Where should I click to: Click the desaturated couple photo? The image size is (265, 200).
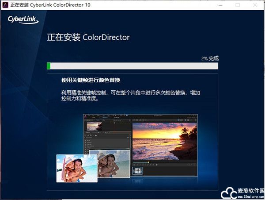tap(114, 164)
